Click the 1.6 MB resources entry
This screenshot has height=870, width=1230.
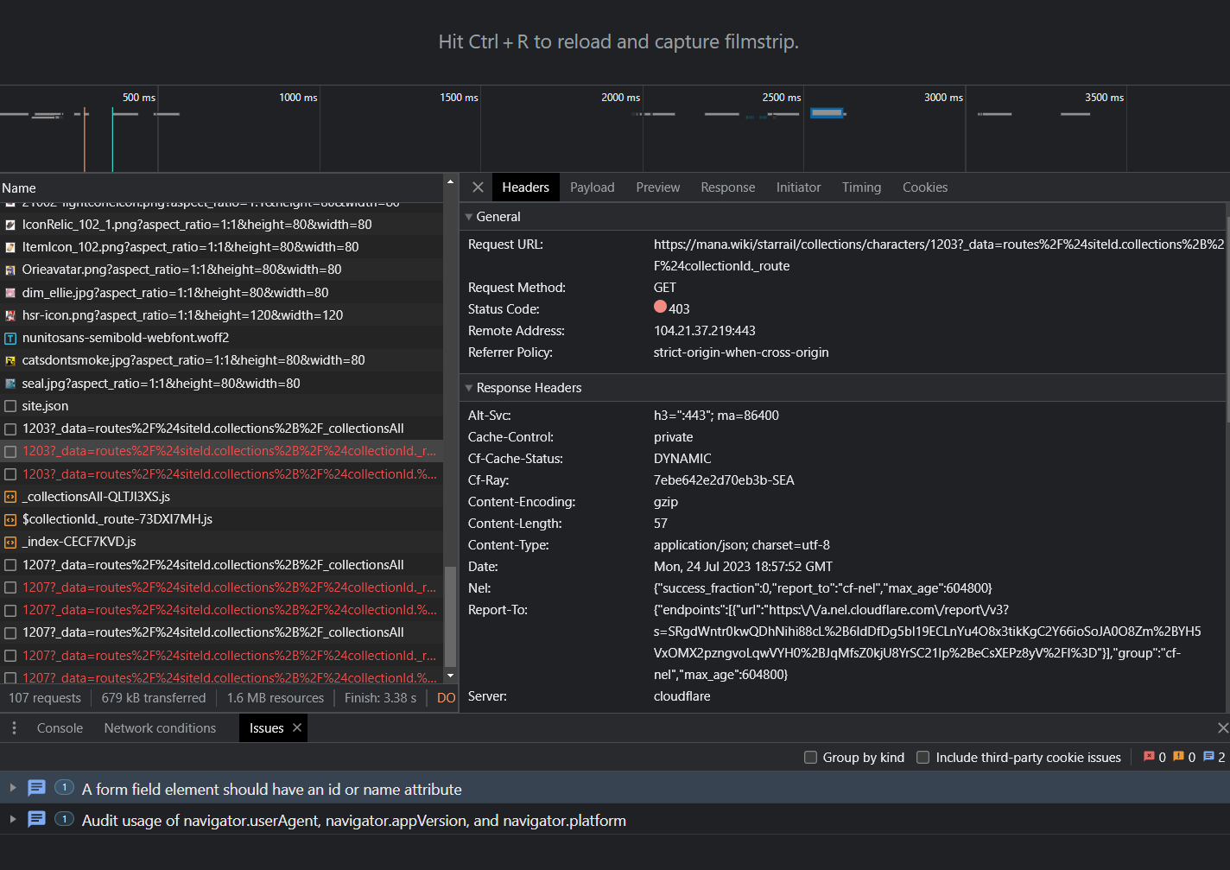[x=276, y=698]
